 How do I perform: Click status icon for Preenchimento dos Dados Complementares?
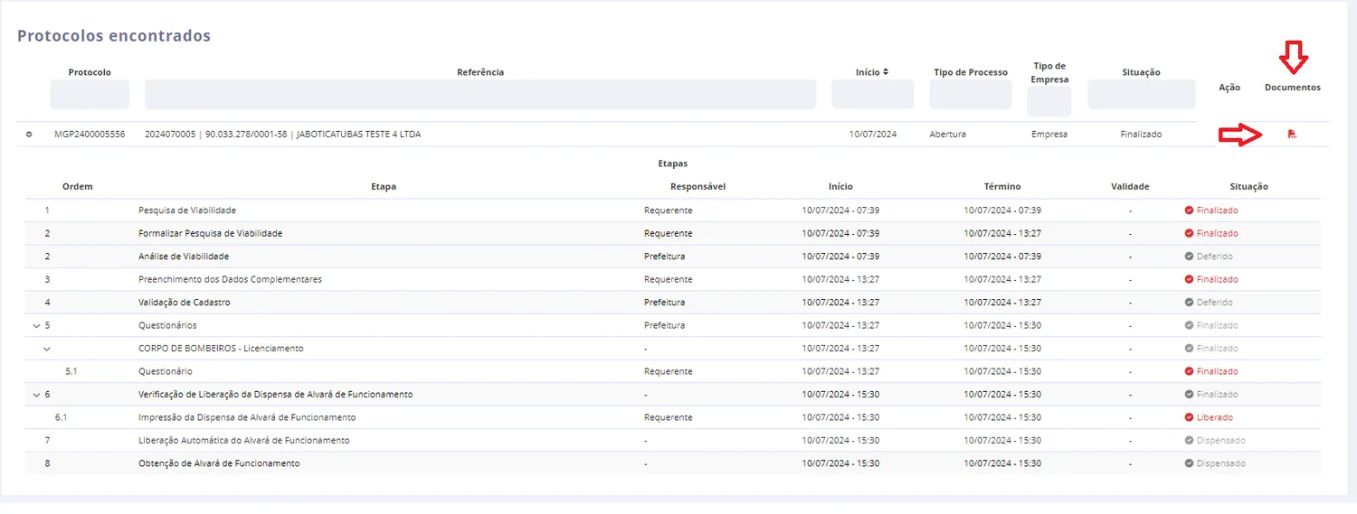[x=1190, y=279]
